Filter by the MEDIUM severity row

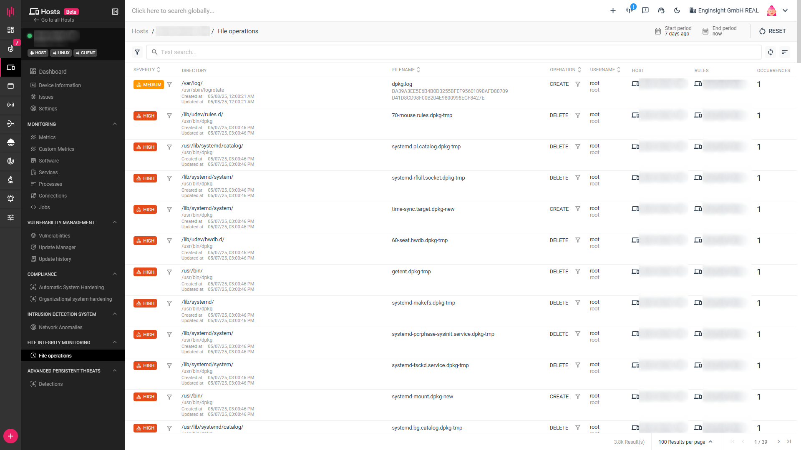coord(169,85)
